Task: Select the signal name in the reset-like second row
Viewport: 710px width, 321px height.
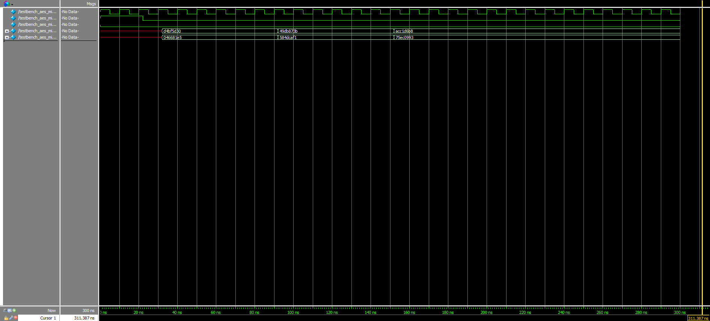Action: click(x=37, y=18)
